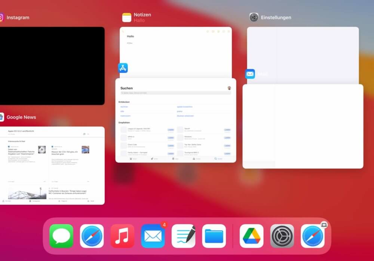This screenshot has width=374, height=261.
Task: Open the Safari Handoff icon in the dock
Action: point(312,236)
